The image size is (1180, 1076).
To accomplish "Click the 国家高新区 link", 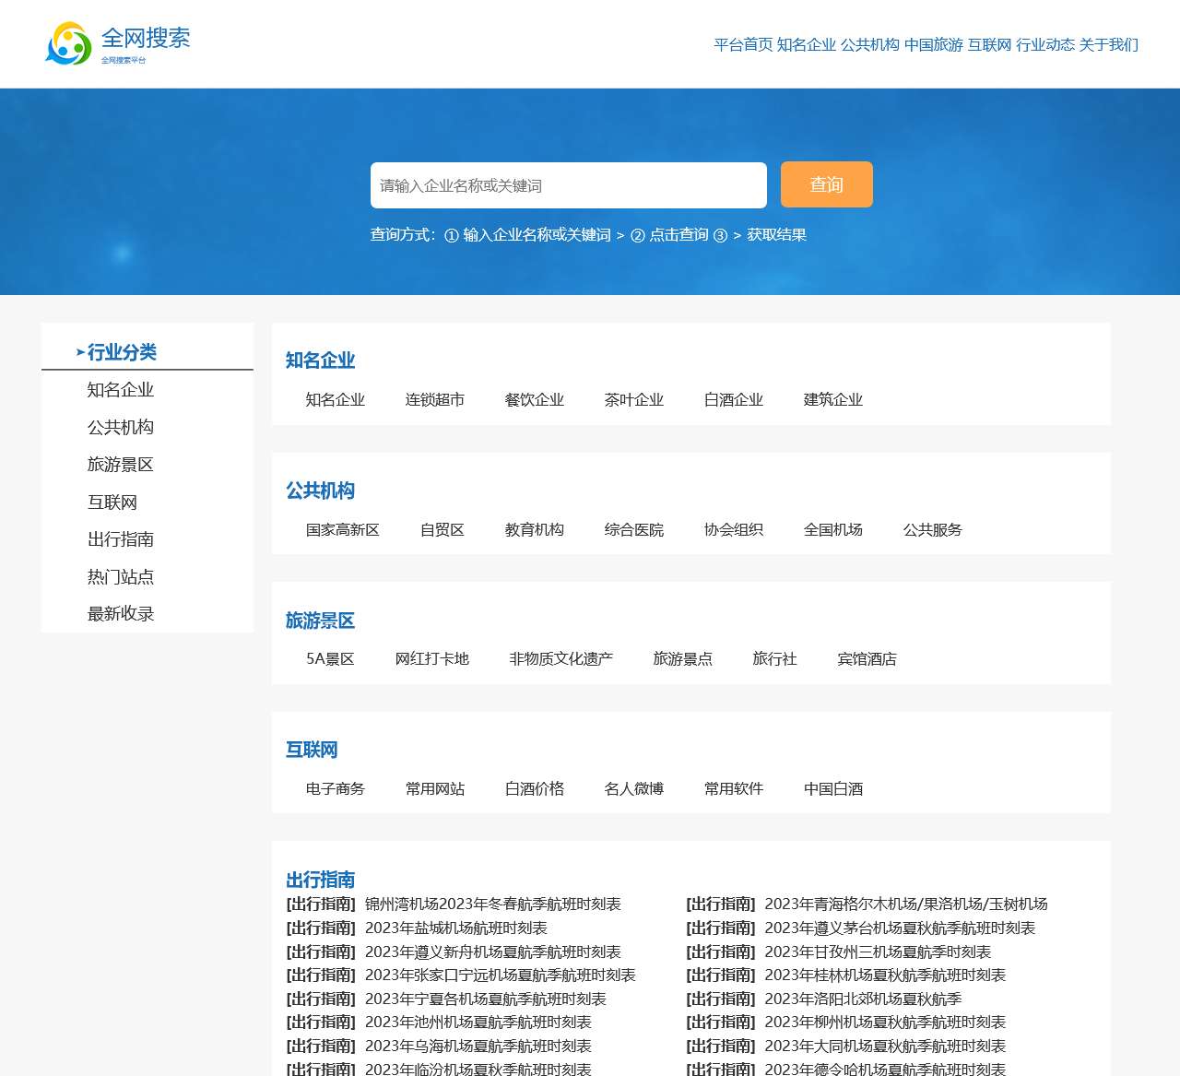I will tap(345, 530).
